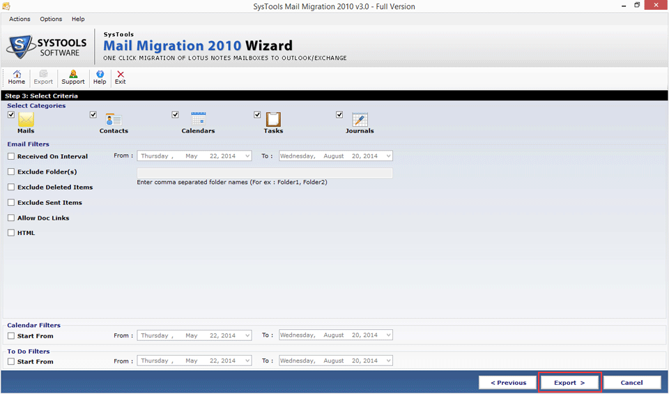Expand the To Do Filters From date dropdown
This screenshot has height=394, width=669.
click(x=247, y=361)
